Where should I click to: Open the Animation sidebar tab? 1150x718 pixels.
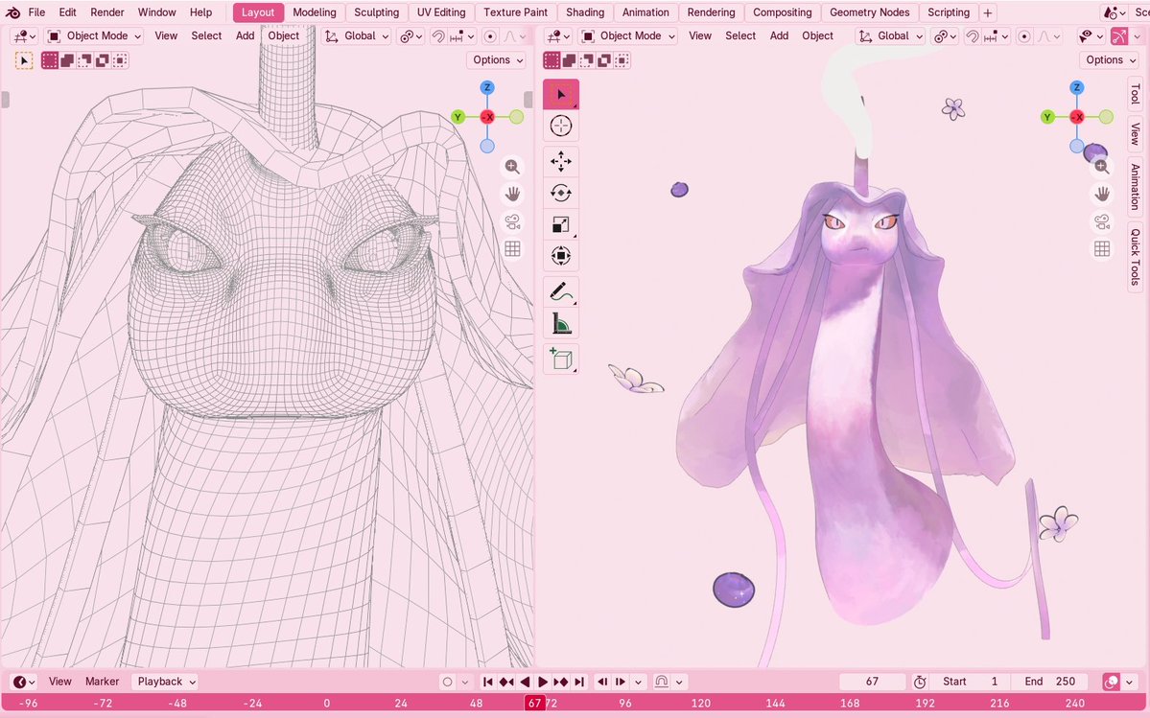click(1135, 186)
